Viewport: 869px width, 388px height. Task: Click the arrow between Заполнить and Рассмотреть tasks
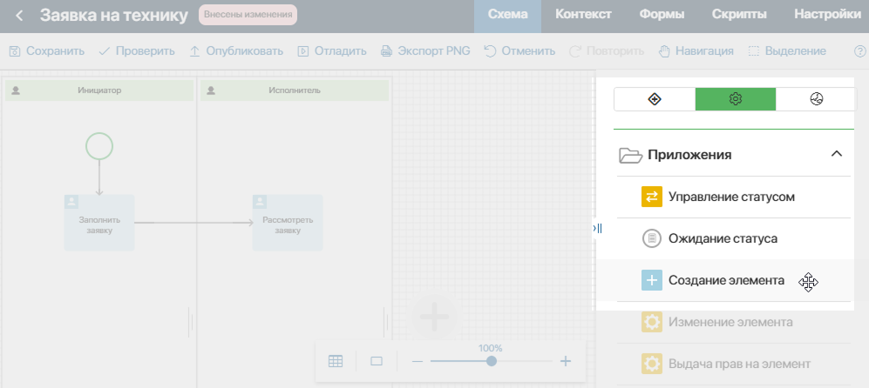[x=194, y=223]
